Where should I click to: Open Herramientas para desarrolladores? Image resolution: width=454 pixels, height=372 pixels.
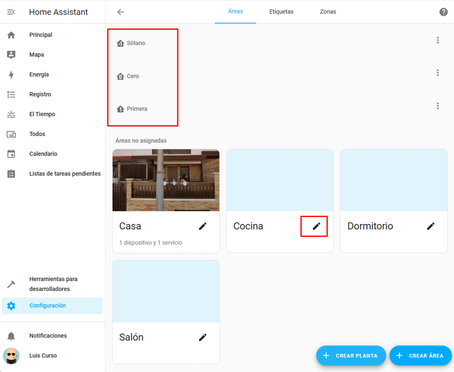[x=53, y=284]
